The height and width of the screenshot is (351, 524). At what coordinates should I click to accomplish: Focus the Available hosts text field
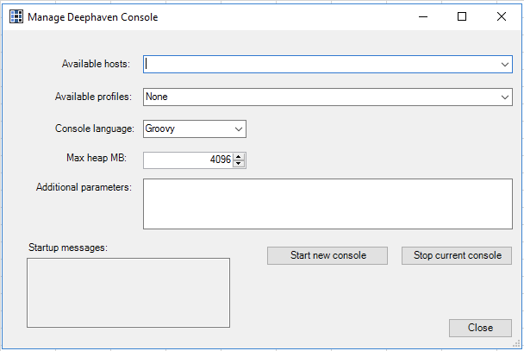(x=319, y=64)
